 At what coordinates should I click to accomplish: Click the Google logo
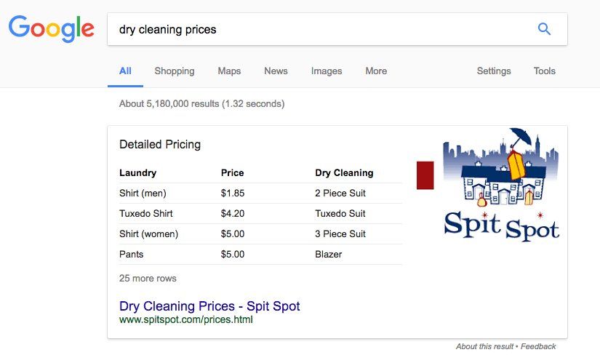coord(52,28)
